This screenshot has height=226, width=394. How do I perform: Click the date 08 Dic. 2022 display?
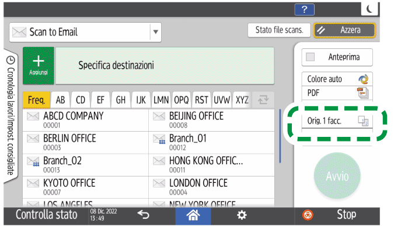coord(103,211)
